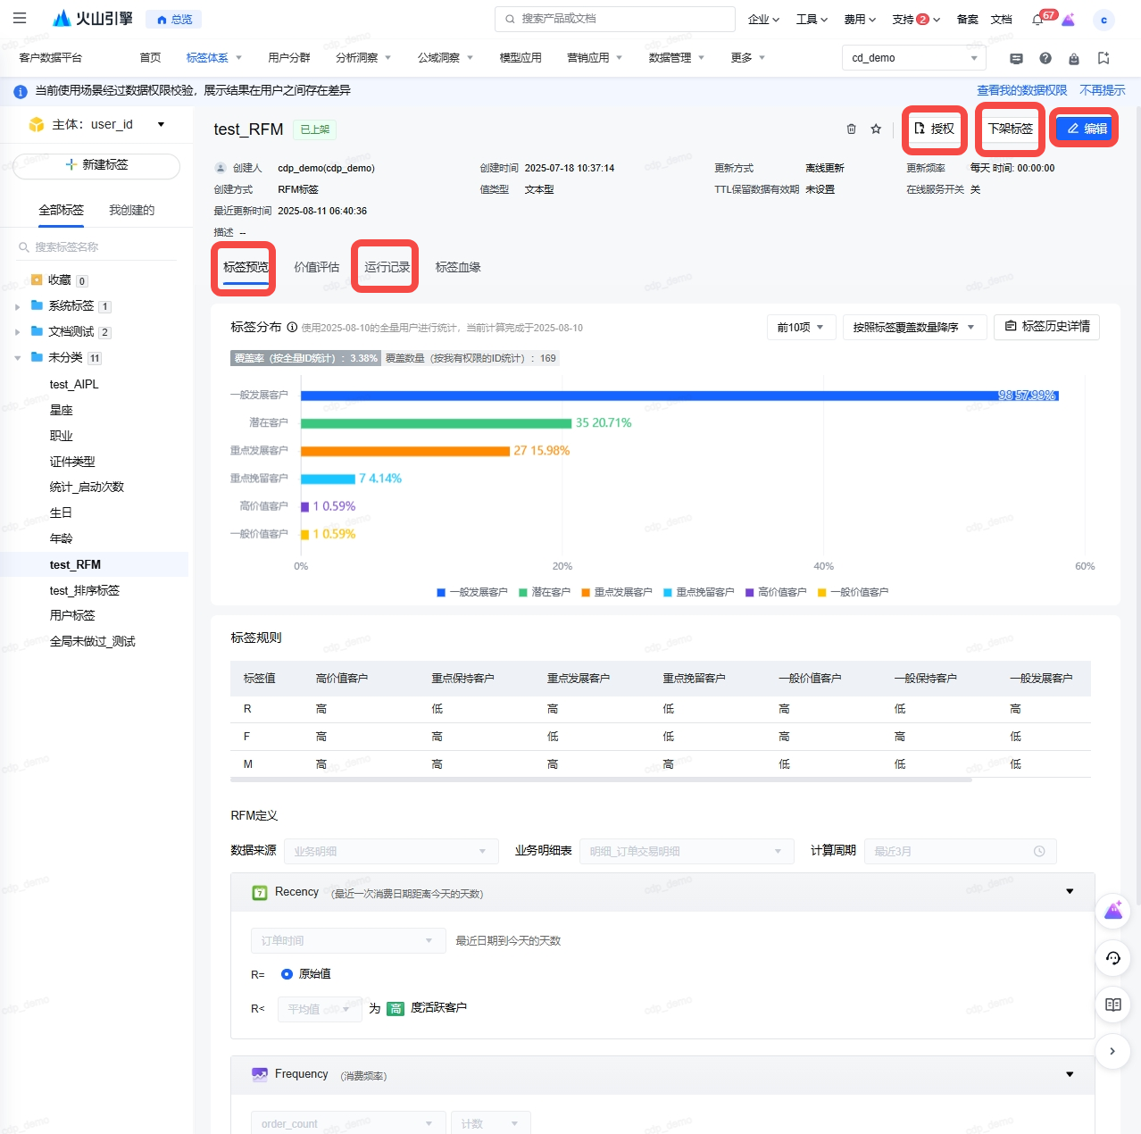Click the star favorite icon for test_RFM

pos(876,129)
